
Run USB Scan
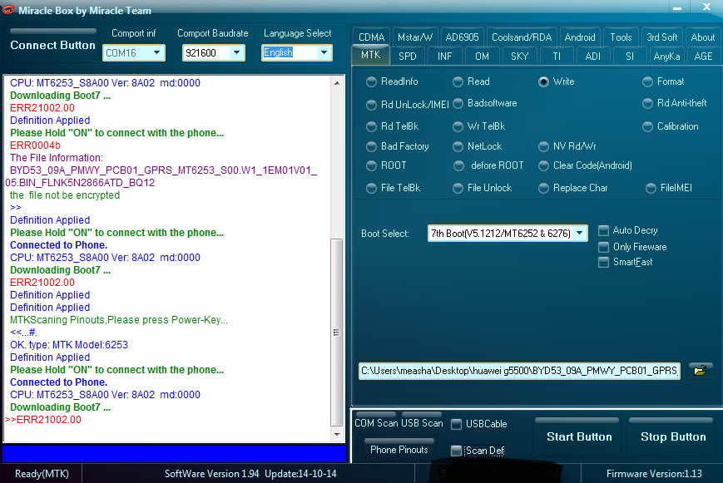pyautogui.click(x=422, y=422)
